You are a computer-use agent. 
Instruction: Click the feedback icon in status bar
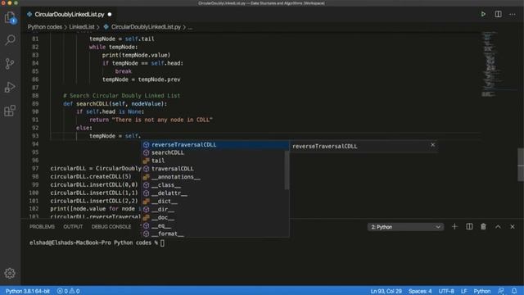(x=500, y=291)
